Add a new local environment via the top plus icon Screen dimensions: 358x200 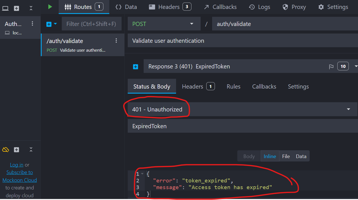(x=16, y=8)
